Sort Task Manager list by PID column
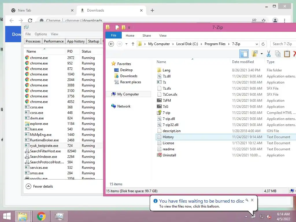 tap(70, 51)
